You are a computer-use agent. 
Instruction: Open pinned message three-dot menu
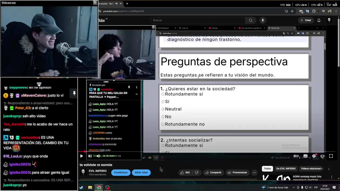click(x=137, y=87)
